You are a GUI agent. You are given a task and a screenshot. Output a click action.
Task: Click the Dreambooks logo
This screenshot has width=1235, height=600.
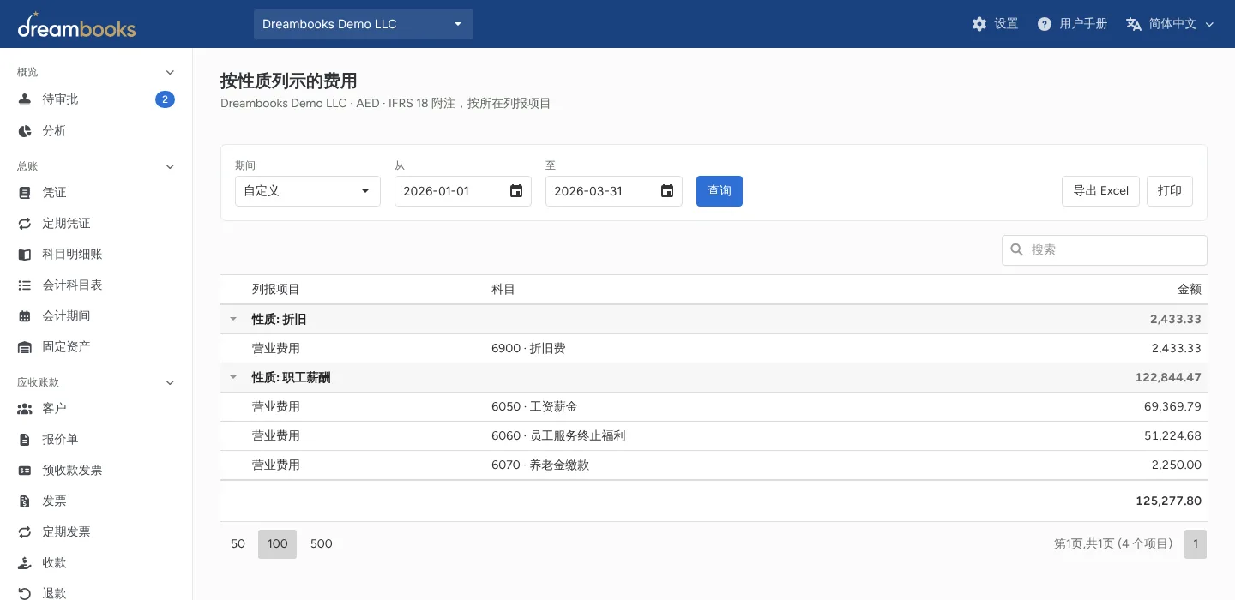(x=76, y=25)
